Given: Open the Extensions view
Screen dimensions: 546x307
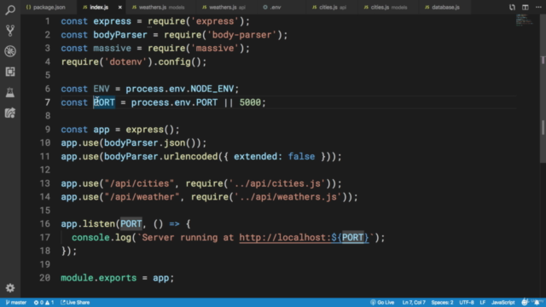Looking at the screenshot, I should (10, 72).
